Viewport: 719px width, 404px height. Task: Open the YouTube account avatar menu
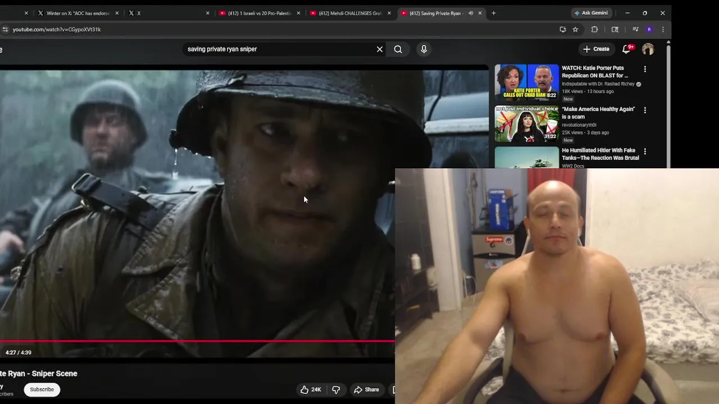point(648,49)
